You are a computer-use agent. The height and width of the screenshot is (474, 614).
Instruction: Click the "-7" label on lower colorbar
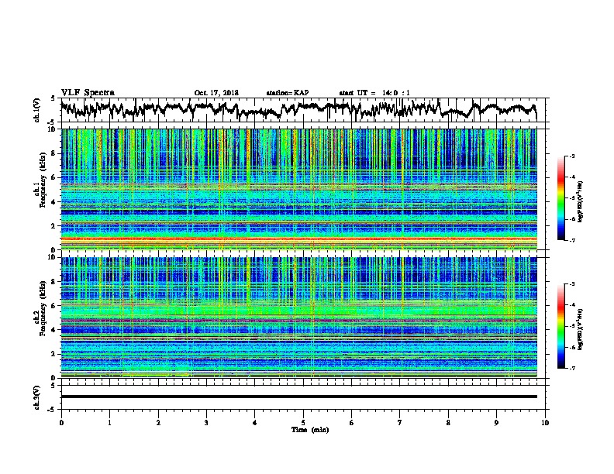point(572,368)
